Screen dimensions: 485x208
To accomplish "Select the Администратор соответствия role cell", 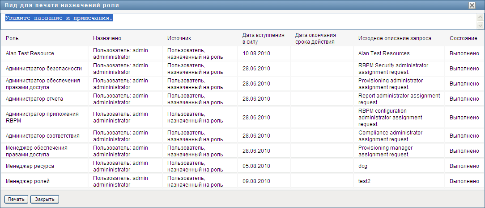I will point(43,136).
